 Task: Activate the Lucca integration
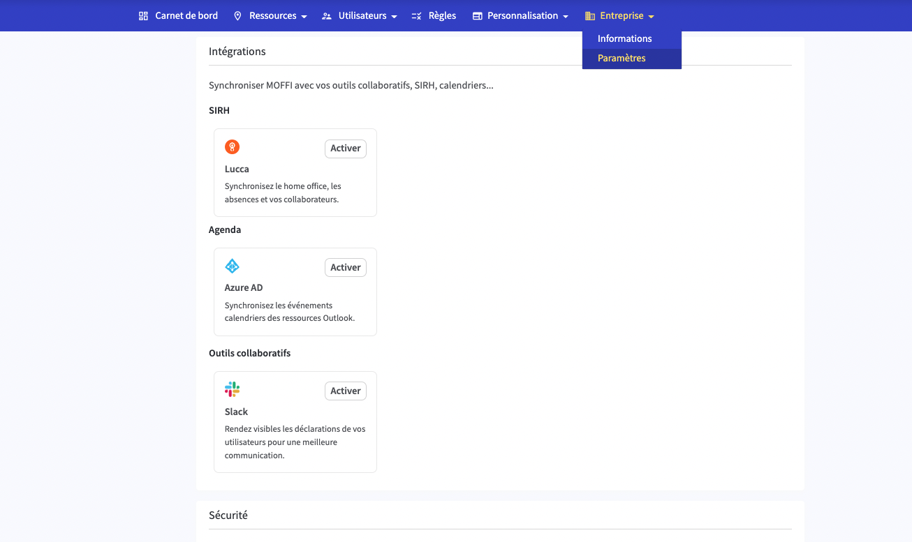tap(346, 149)
